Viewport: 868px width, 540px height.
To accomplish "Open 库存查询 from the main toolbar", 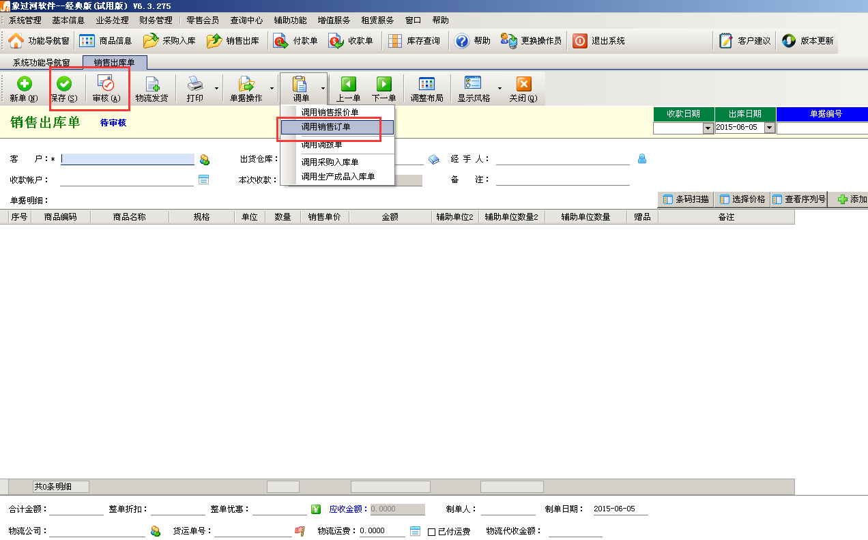I will [x=414, y=41].
